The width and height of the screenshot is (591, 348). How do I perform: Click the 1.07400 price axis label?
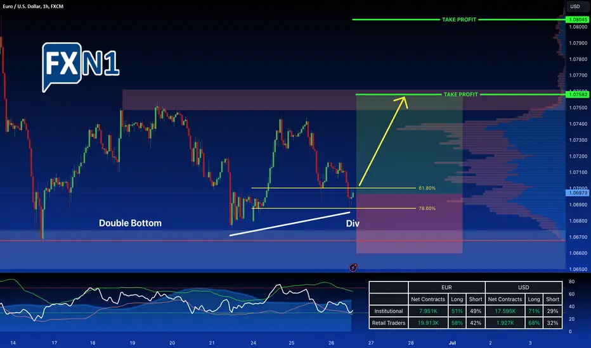[578, 124]
